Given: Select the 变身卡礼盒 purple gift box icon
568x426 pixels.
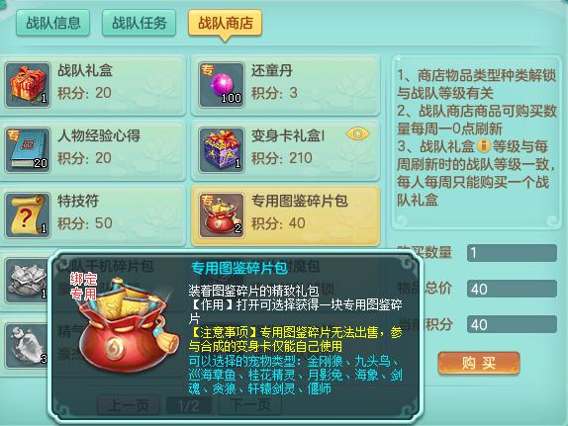Looking at the screenshot, I should (222, 150).
